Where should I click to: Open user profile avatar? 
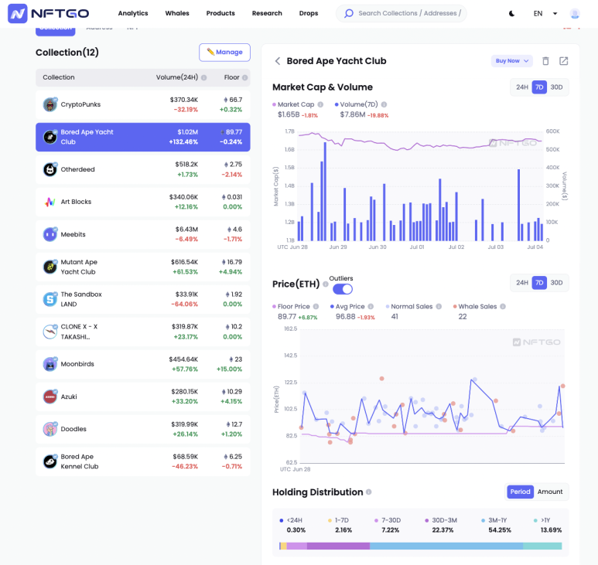tap(574, 14)
